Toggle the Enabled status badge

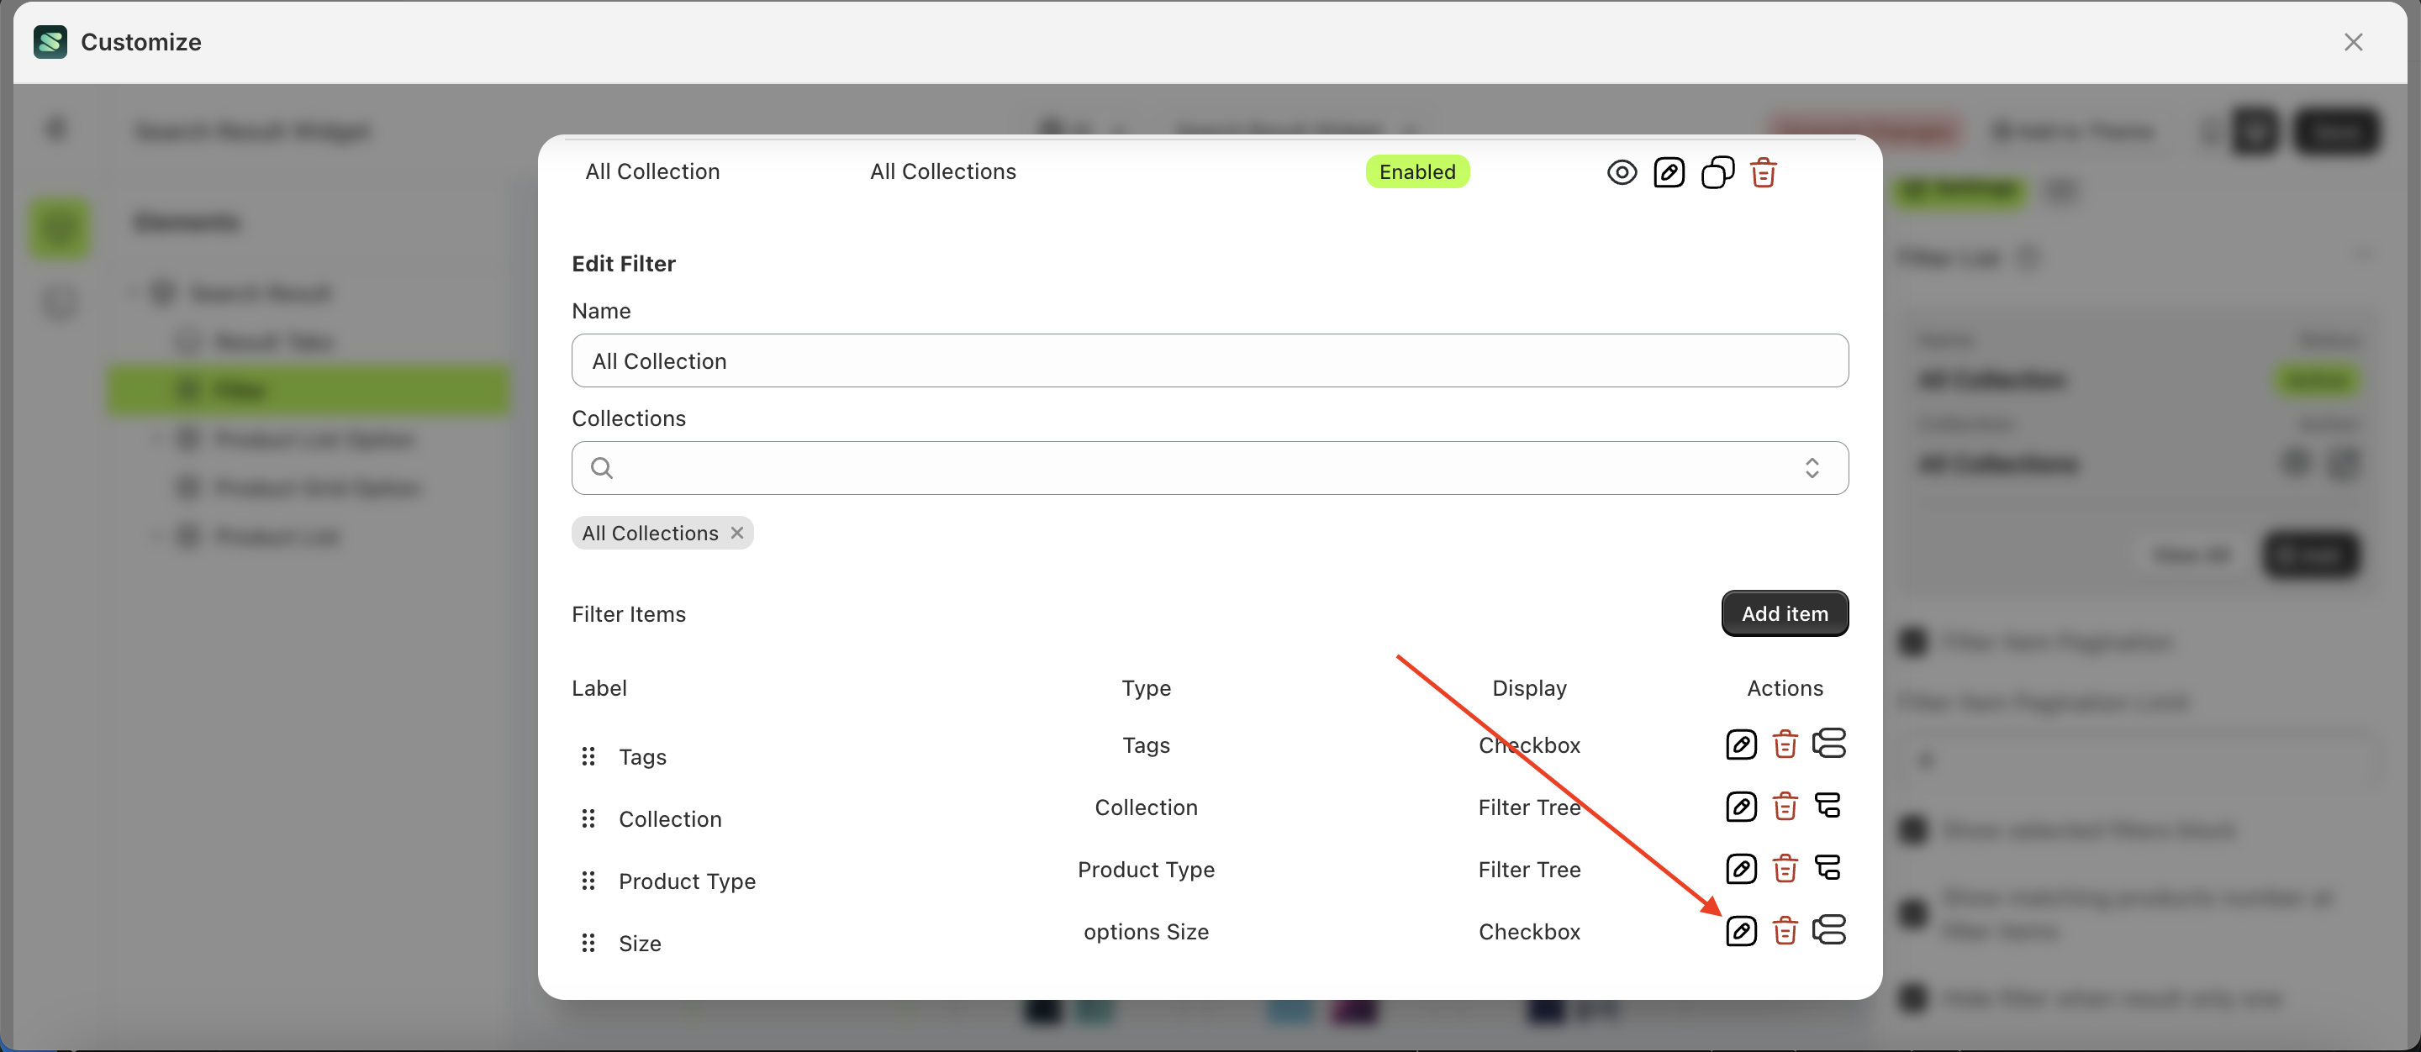(1417, 171)
